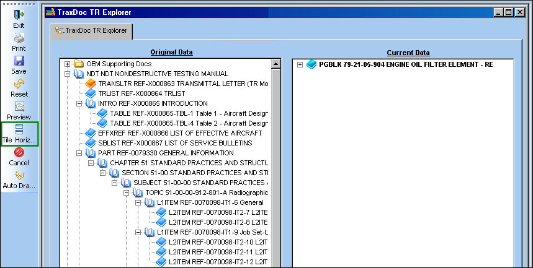Click the teal PGBLK 79-21-05-904 icon
The image size is (533, 268).
point(311,64)
